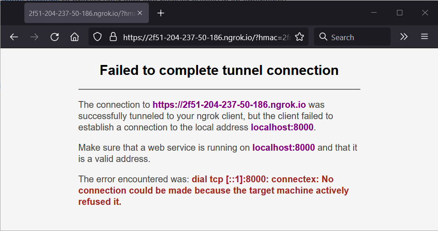Click localhost:8000 in the "Make sure" sentence

283,148
